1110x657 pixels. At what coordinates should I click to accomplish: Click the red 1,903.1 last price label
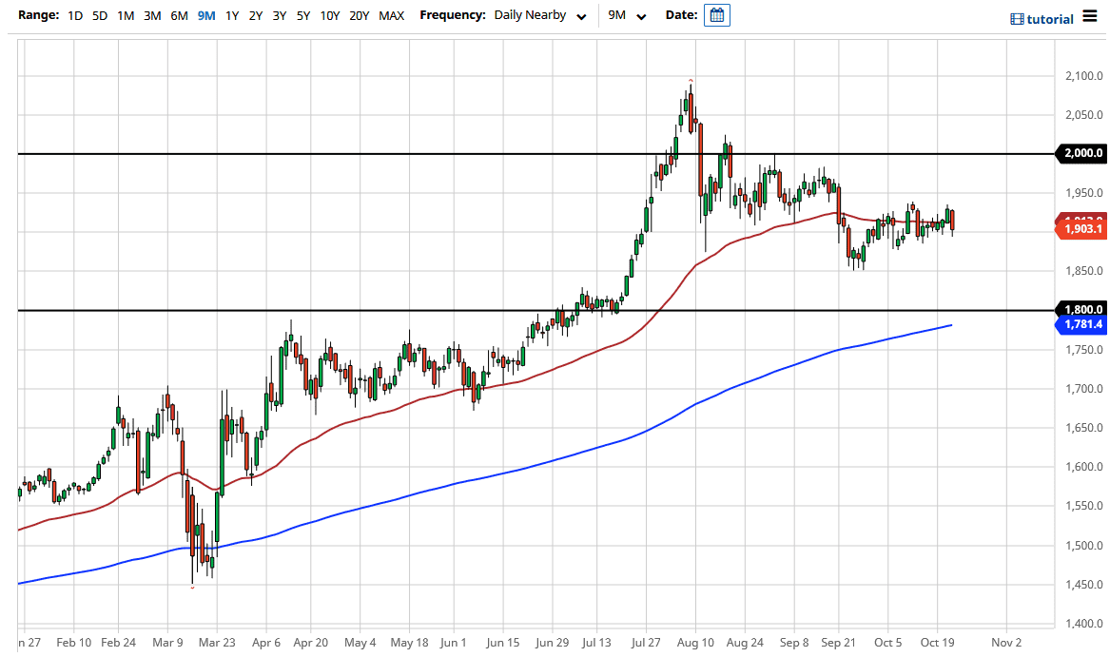click(x=1081, y=229)
